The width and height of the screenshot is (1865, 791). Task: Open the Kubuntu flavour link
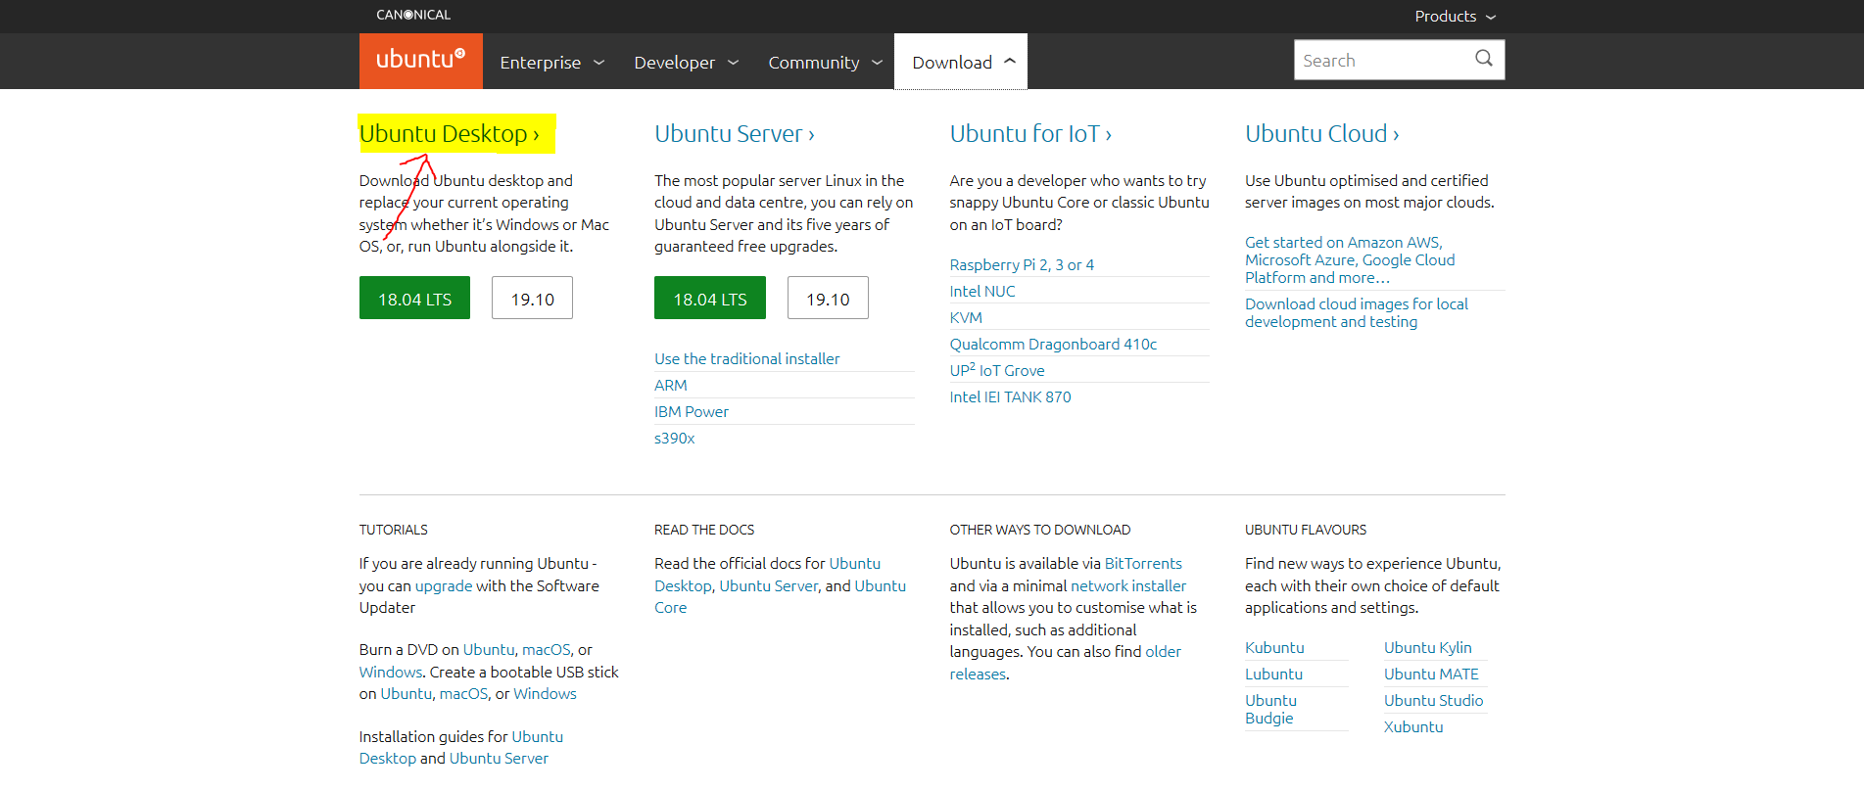point(1274,648)
